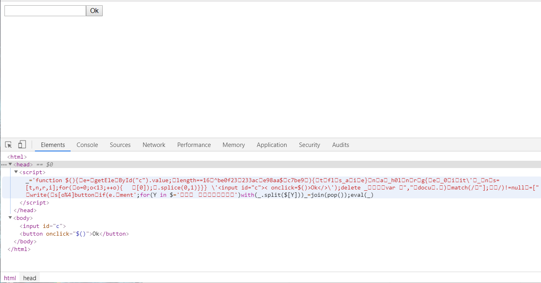
Task: Select the input id="c" node
Action: 43,226
